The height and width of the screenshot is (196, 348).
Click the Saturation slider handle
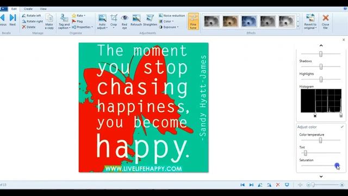click(x=337, y=166)
